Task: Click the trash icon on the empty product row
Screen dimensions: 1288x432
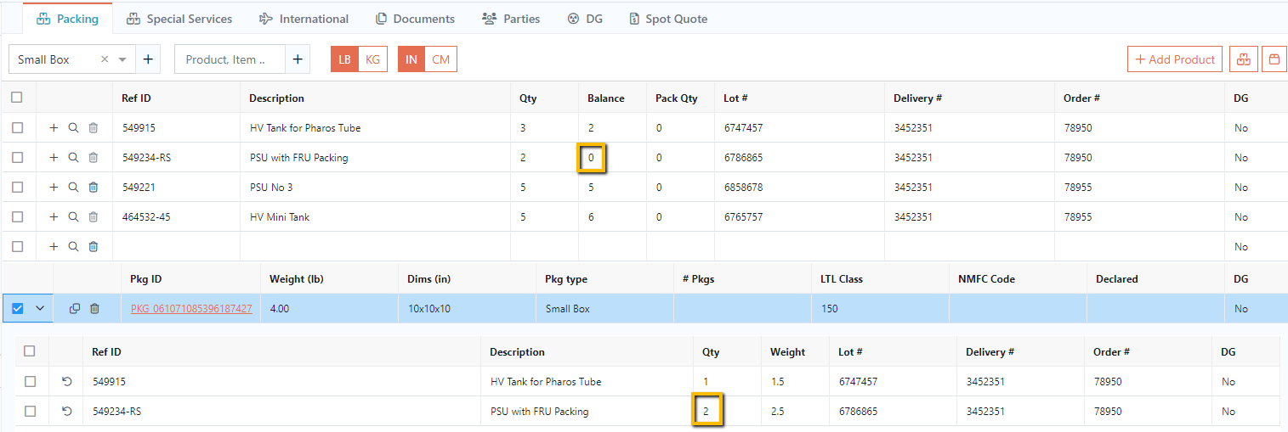Action: coord(94,246)
